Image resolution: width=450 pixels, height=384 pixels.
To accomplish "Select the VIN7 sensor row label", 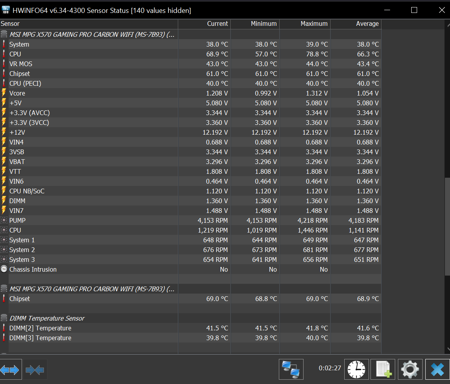I will tap(16, 211).
